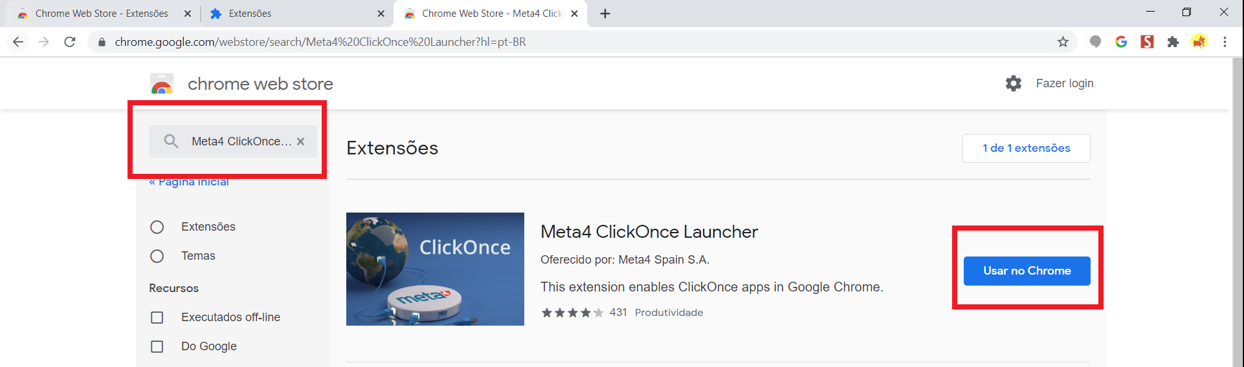Reload the current page
This screenshot has height=367, width=1244.
[x=70, y=42]
